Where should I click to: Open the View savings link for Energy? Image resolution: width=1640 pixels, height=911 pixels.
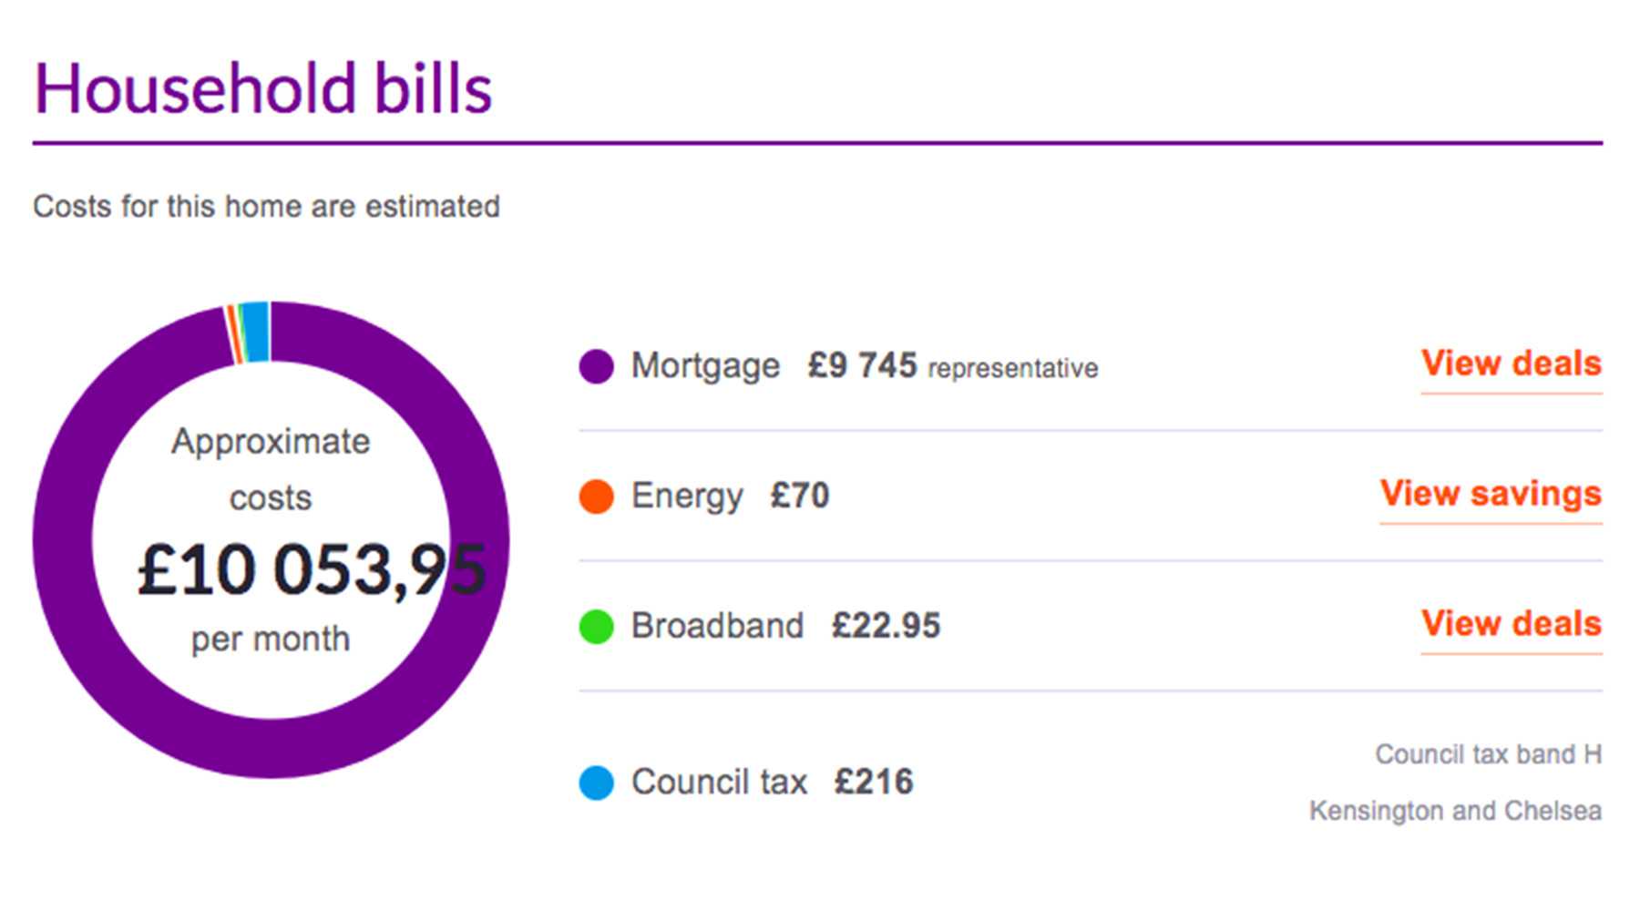click(x=1491, y=494)
